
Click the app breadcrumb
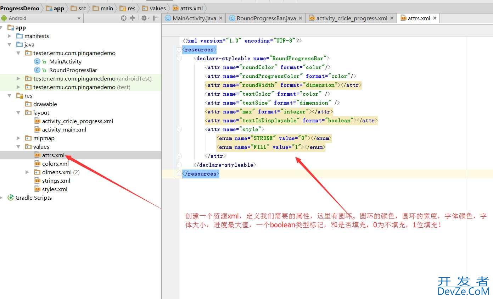click(55, 8)
